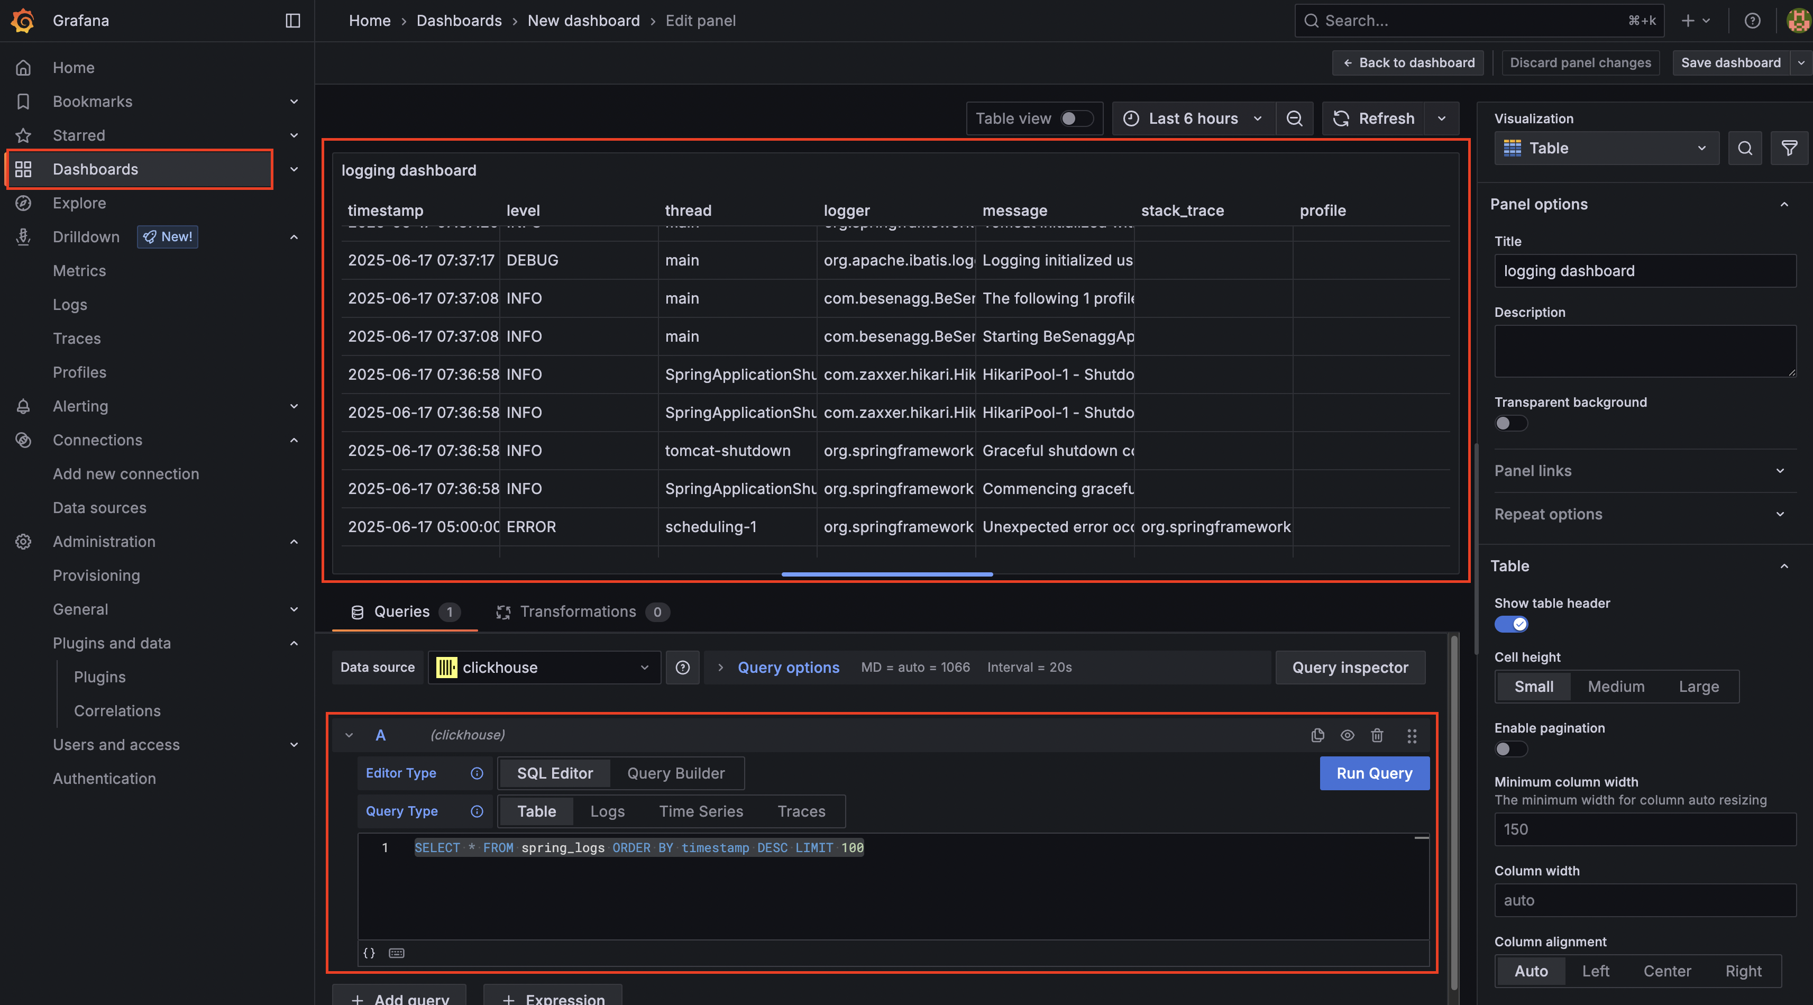1813x1005 pixels.
Task: Click the horizontal scrollbar of the table panel
Action: point(887,574)
